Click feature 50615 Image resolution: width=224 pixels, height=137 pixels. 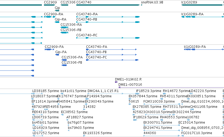(x=134, y=102)
